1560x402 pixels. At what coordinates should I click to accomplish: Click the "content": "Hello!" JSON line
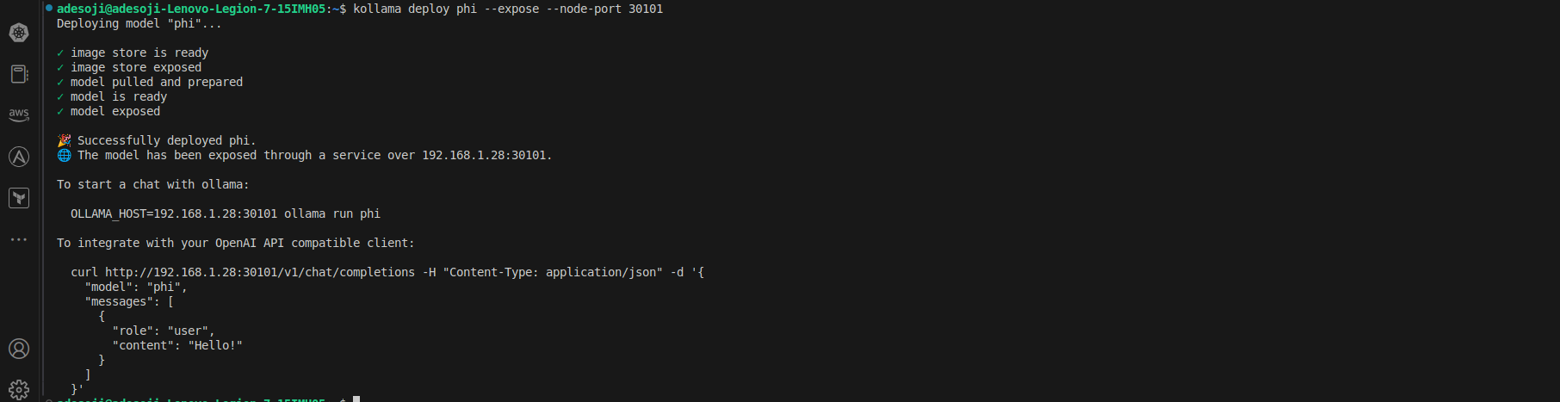coord(177,345)
